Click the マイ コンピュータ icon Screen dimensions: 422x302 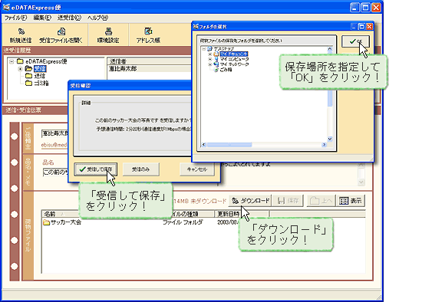click(216, 59)
